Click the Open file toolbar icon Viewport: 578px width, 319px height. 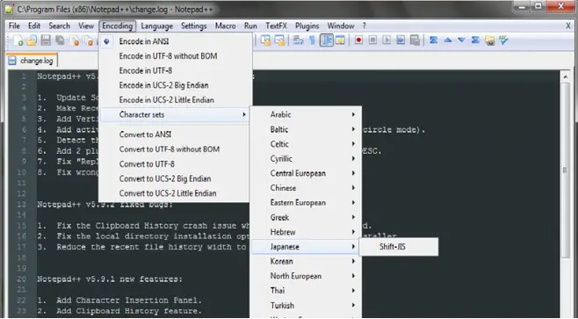[x=32, y=40]
